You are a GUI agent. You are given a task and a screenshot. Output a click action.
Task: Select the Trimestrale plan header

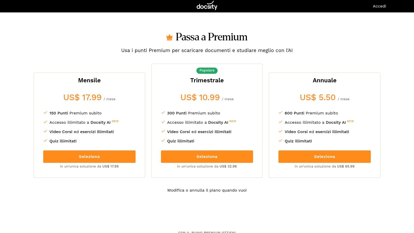tap(207, 80)
